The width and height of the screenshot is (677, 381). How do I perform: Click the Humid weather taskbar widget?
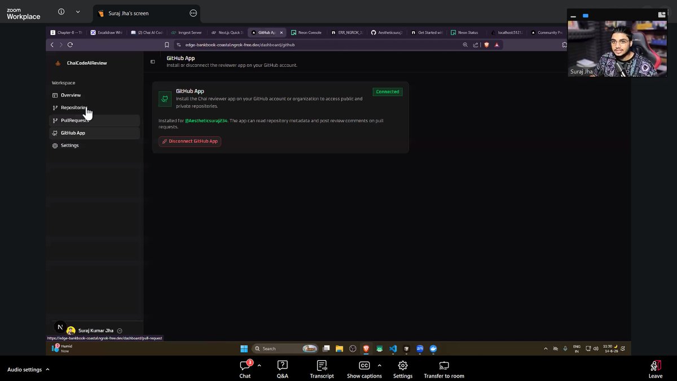click(61, 348)
